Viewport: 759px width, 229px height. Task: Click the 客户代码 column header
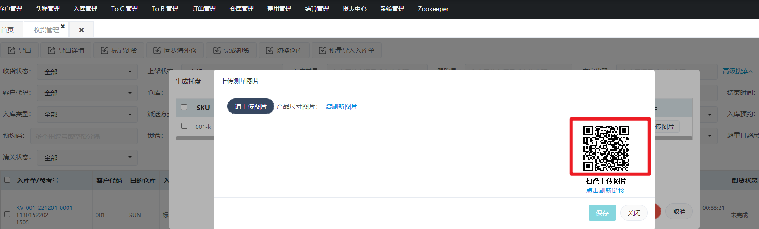pos(109,180)
